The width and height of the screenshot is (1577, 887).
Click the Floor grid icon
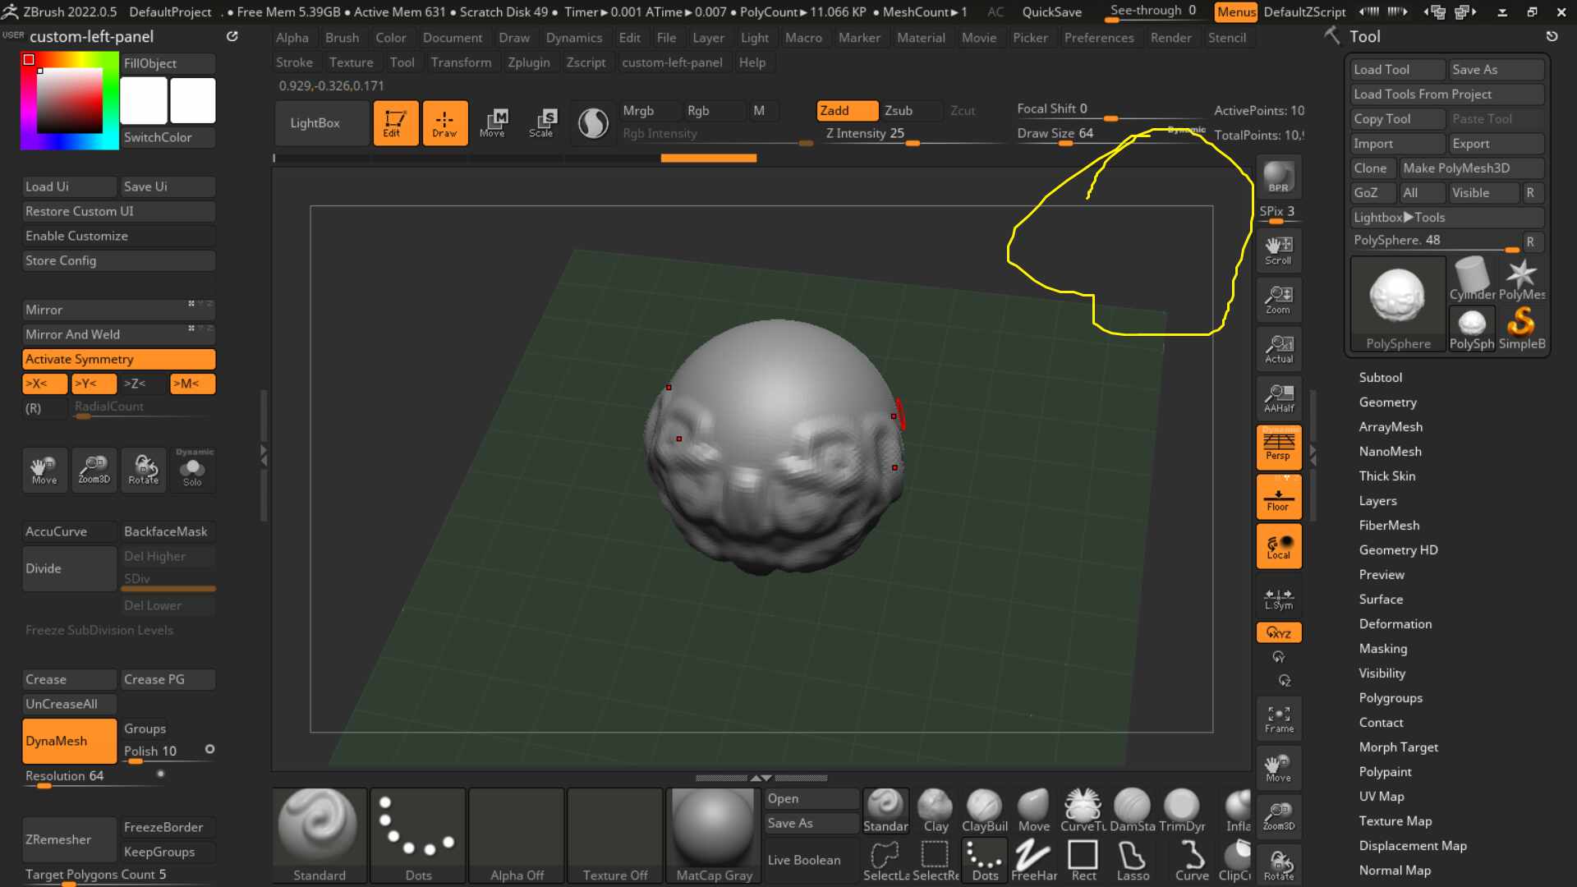(x=1278, y=497)
